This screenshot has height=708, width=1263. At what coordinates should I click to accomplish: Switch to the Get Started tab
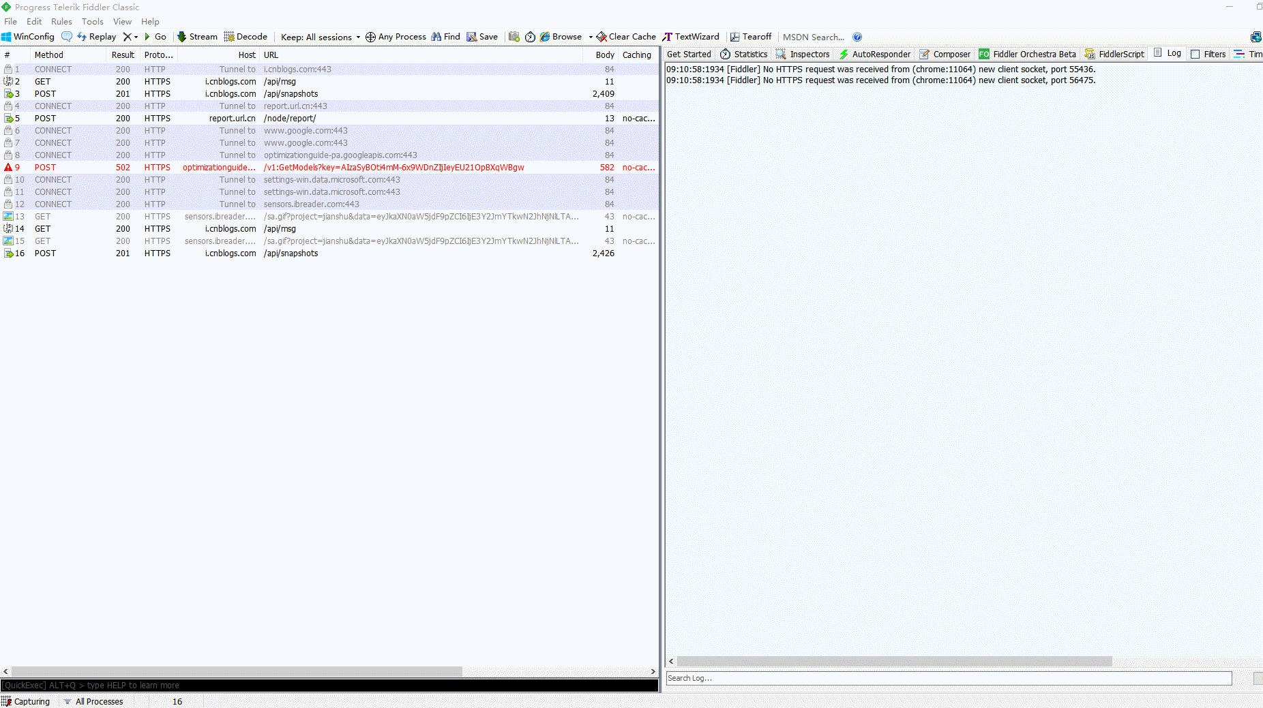tap(689, 55)
